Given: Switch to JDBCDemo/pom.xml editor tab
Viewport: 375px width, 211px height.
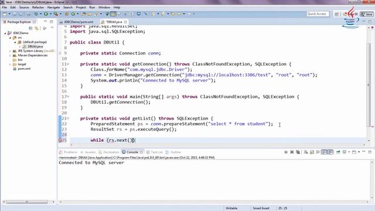Looking at the screenshot, I should click(x=79, y=22).
